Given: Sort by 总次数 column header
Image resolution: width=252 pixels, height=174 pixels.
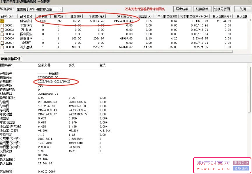Looking at the screenshot, I should click(x=58, y=16).
